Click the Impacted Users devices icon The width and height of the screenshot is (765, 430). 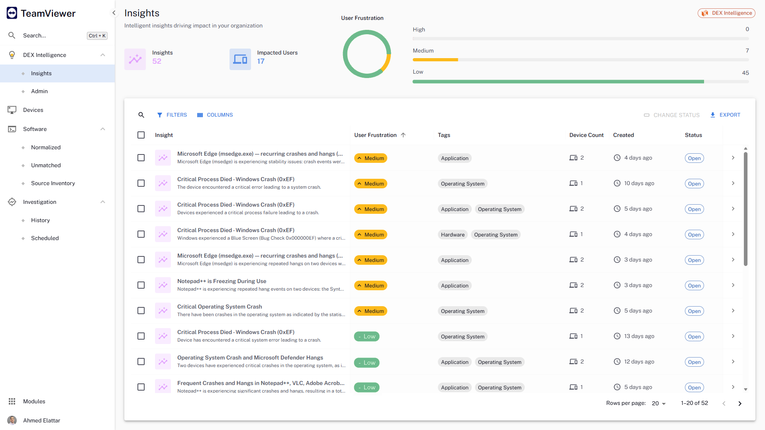pyautogui.click(x=240, y=59)
